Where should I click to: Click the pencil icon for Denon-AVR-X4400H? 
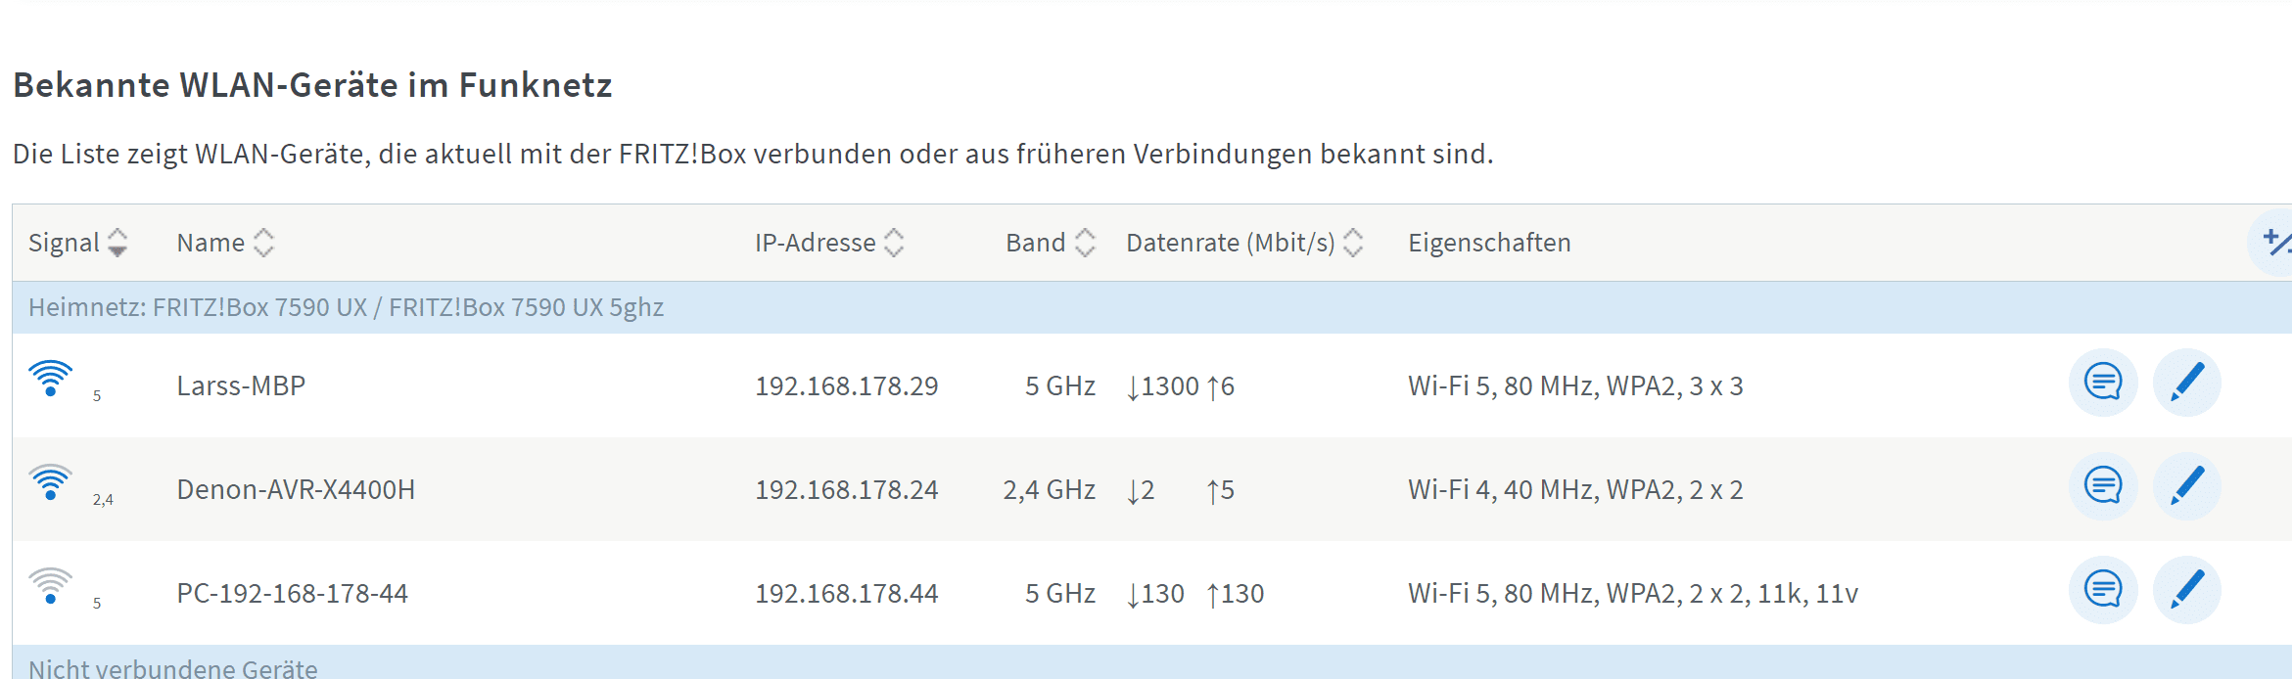point(2186,486)
